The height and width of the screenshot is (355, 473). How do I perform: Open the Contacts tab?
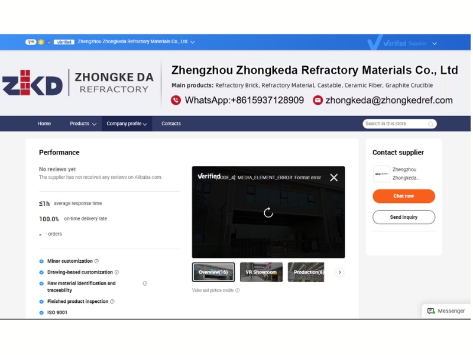(x=171, y=124)
